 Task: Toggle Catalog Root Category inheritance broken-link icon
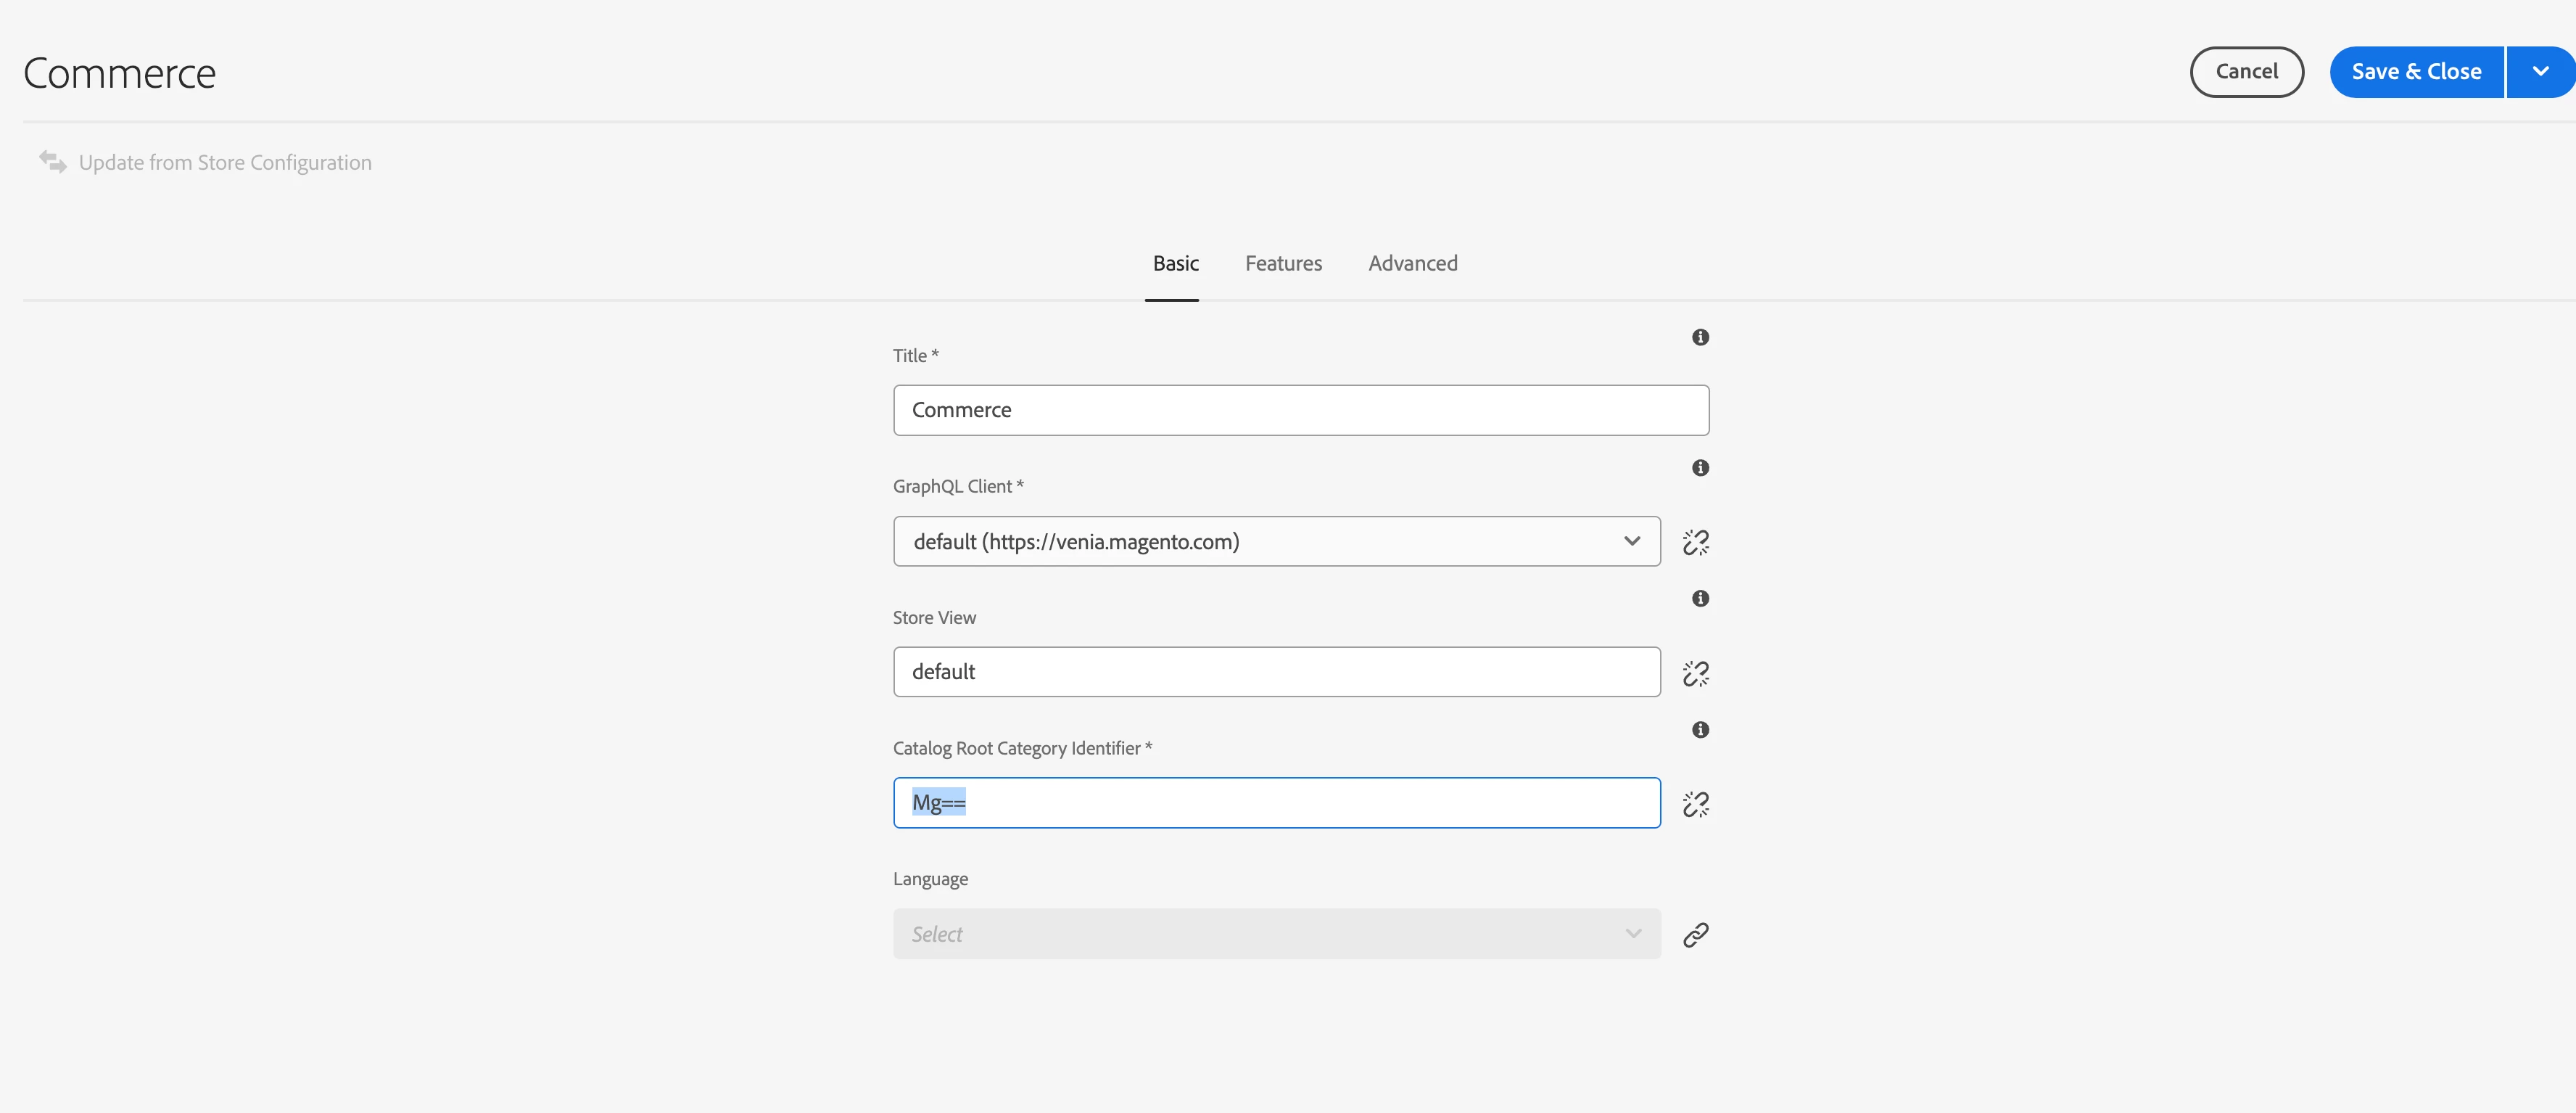(x=1695, y=804)
